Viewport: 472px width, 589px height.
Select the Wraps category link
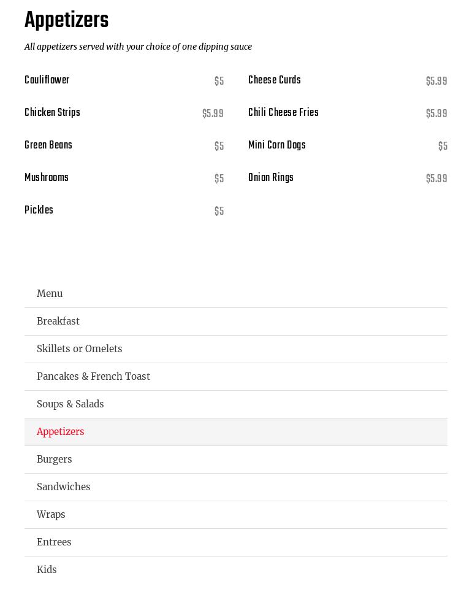(x=51, y=515)
